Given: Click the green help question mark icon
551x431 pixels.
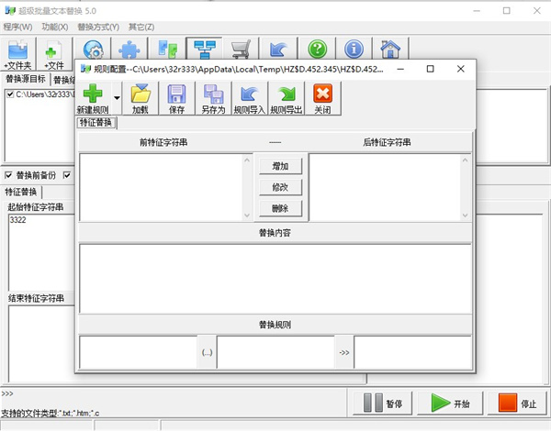Looking at the screenshot, I should [317, 50].
